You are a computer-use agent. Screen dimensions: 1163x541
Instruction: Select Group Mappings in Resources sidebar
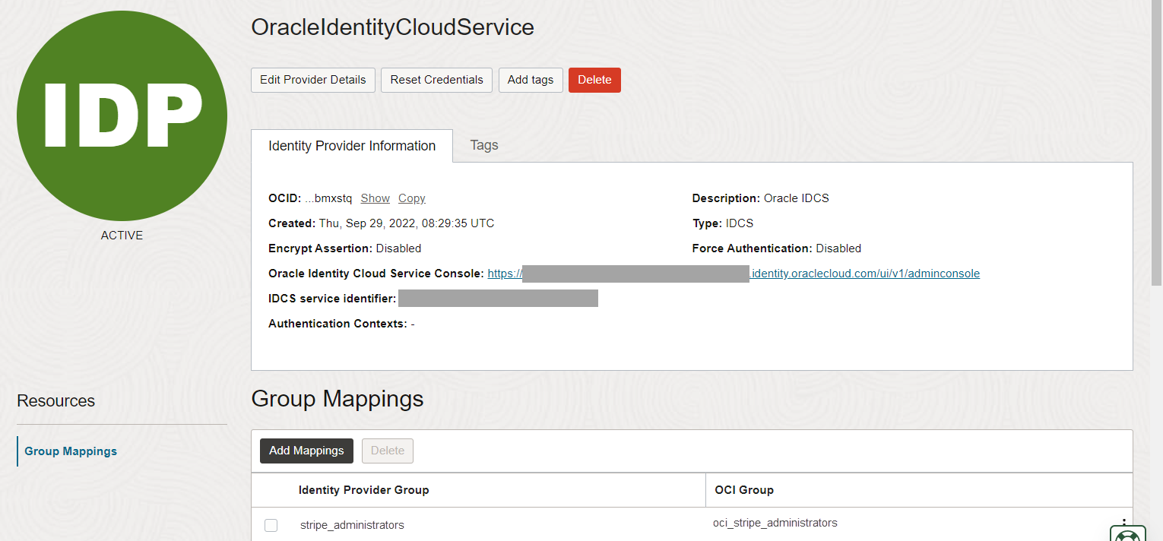[71, 451]
